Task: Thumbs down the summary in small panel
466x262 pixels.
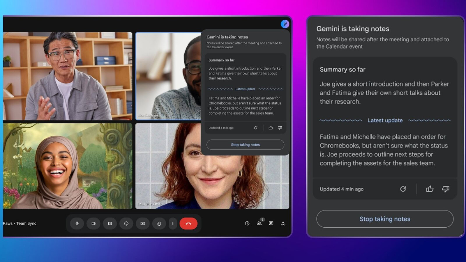Action: (x=280, y=128)
